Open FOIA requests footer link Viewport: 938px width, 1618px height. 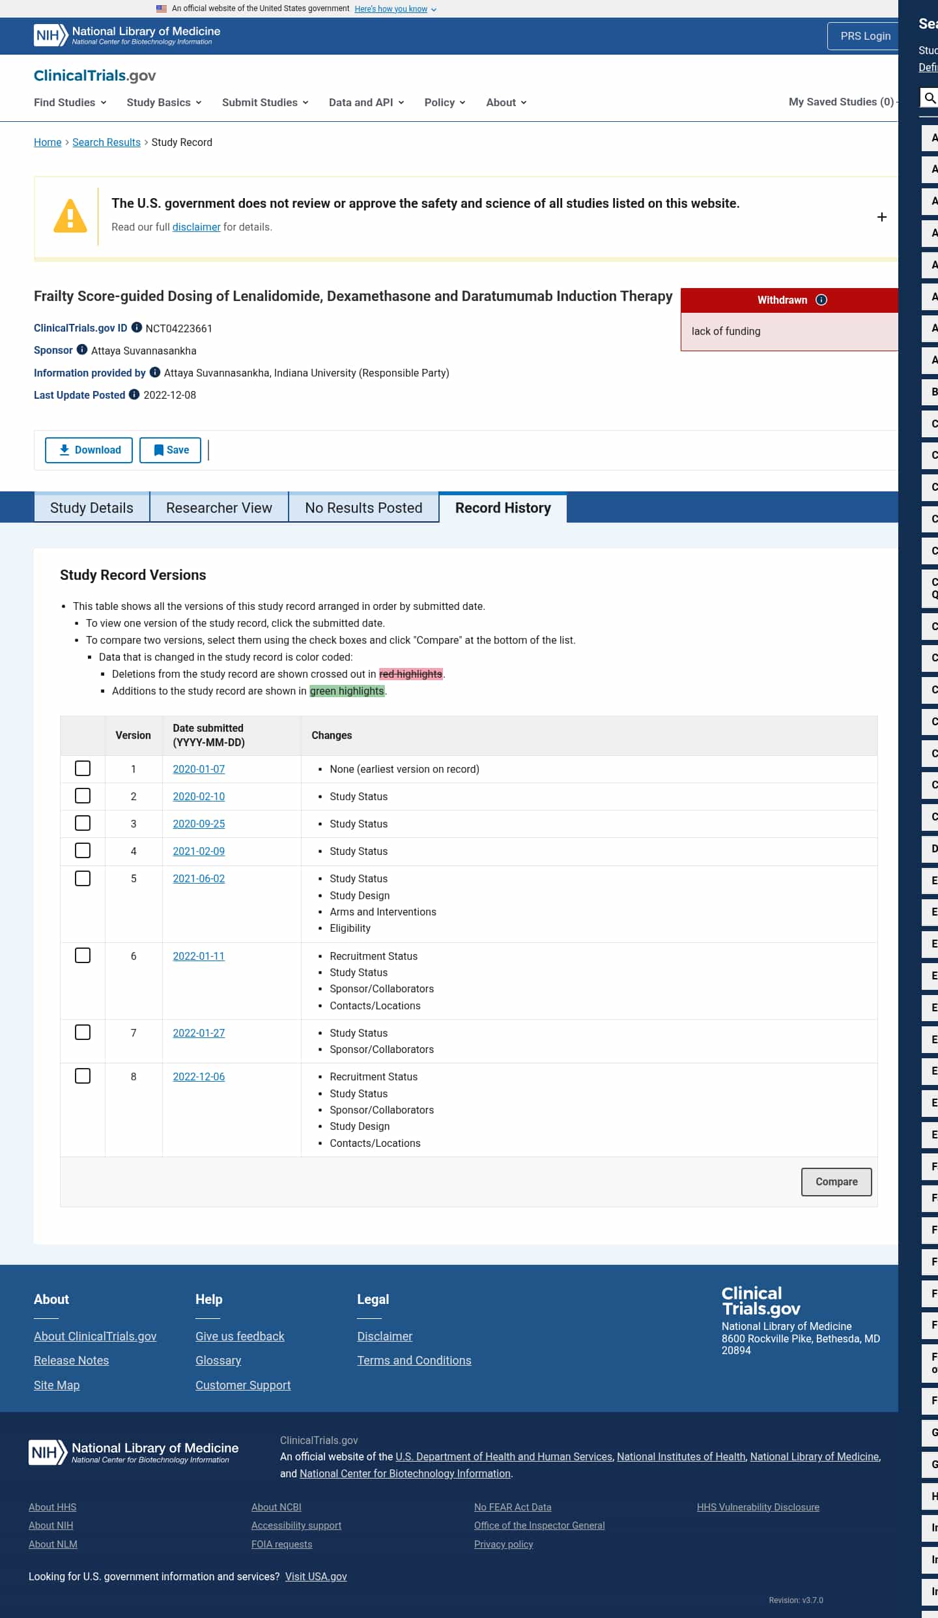click(x=282, y=1544)
